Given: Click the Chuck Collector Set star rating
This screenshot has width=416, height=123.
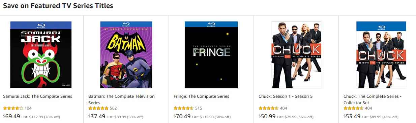Looking at the screenshot, I should (x=354, y=108).
